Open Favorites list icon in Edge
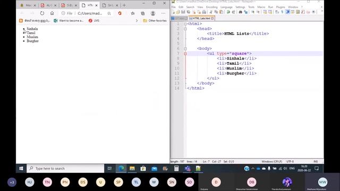Image resolution: width=340 pixels, height=191 pixels. click(x=133, y=13)
